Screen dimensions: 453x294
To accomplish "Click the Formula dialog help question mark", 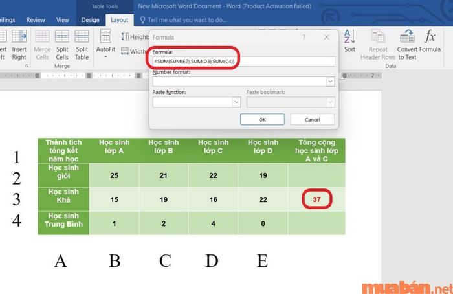I will (x=304, y=38).
